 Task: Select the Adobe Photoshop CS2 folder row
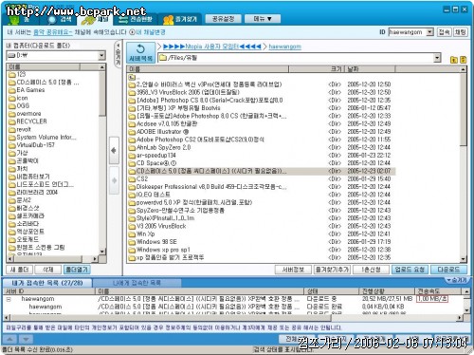coord(262,140)
